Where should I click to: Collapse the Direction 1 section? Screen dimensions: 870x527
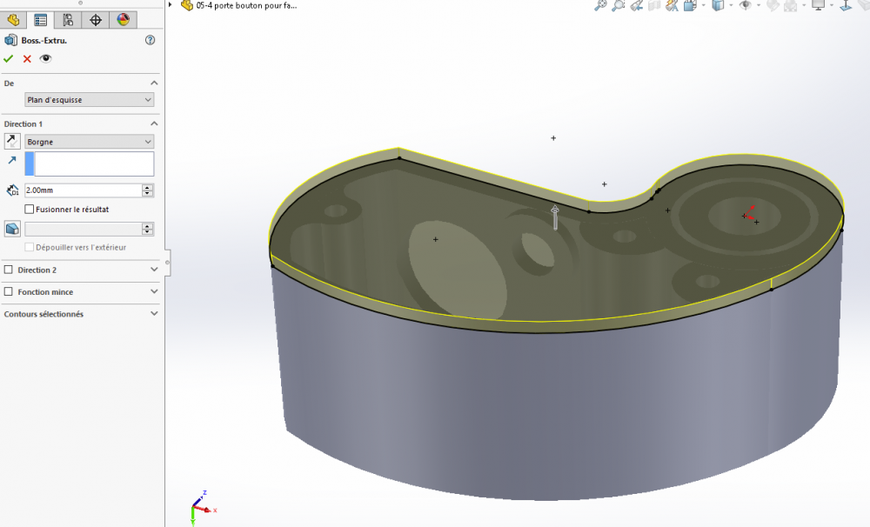tap(154, 123)
